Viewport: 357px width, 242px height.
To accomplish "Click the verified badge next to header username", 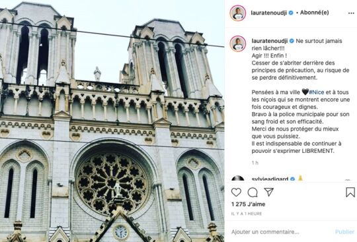I will tap(291, 13).
